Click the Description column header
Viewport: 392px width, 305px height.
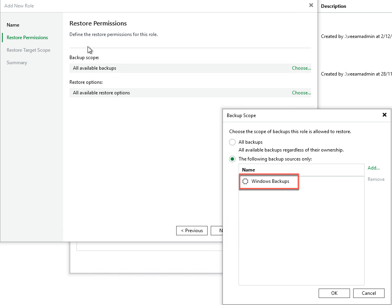point(334,6)
